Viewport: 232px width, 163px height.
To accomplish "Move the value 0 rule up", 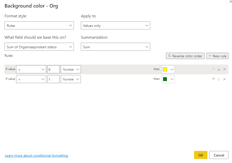I will pos(213,69).
